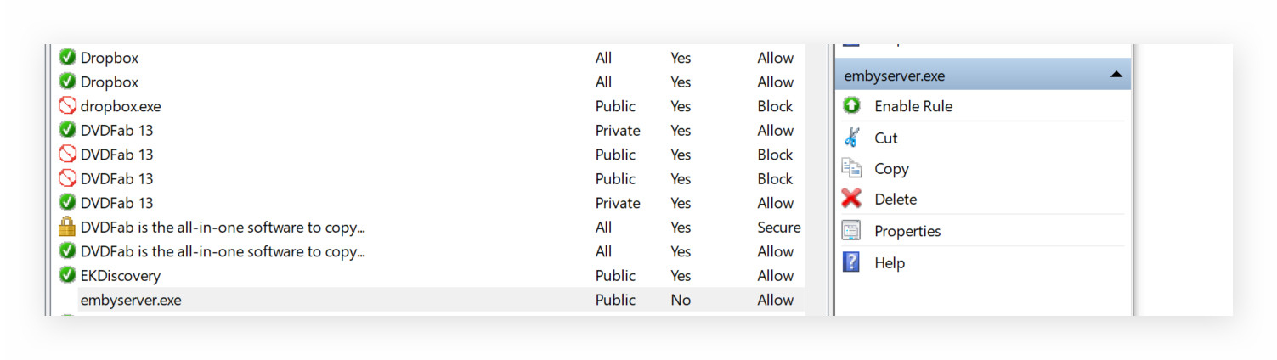Choose Delete from the actions pane

[896, 200]
